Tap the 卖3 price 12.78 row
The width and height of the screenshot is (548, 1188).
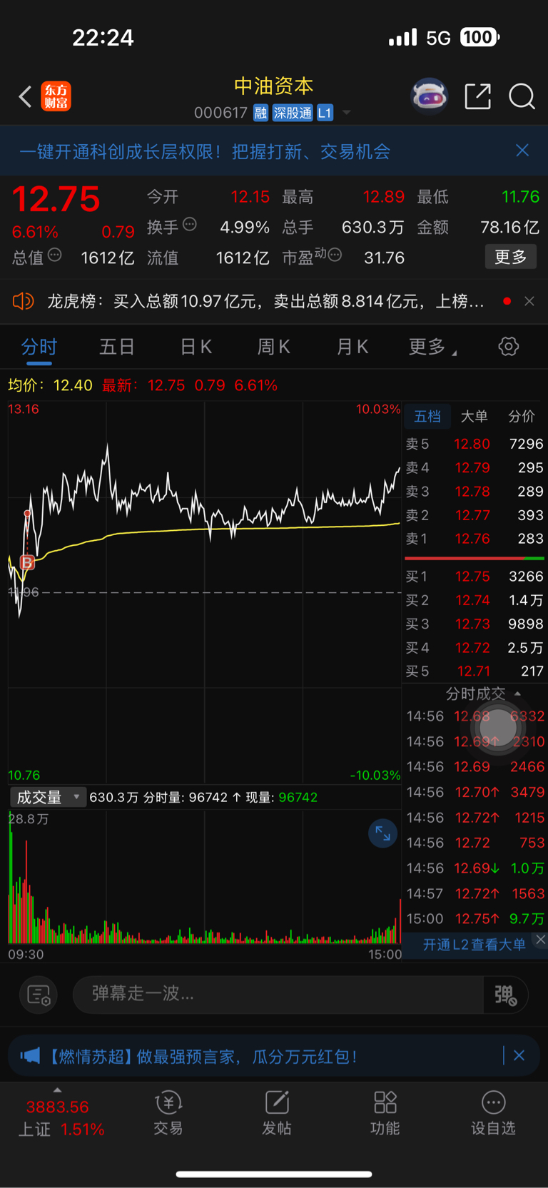pos(475,492)
